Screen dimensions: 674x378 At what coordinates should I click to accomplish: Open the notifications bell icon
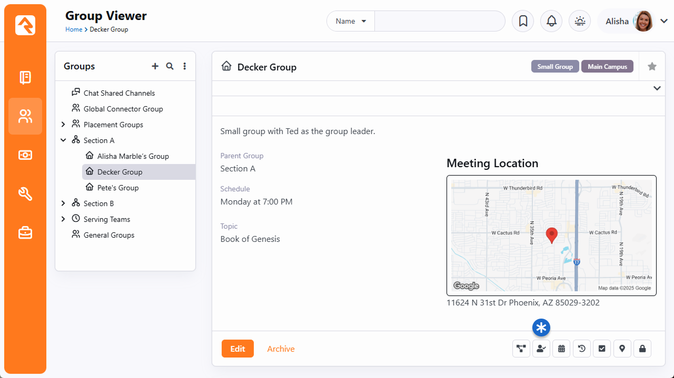coord(551,22)
